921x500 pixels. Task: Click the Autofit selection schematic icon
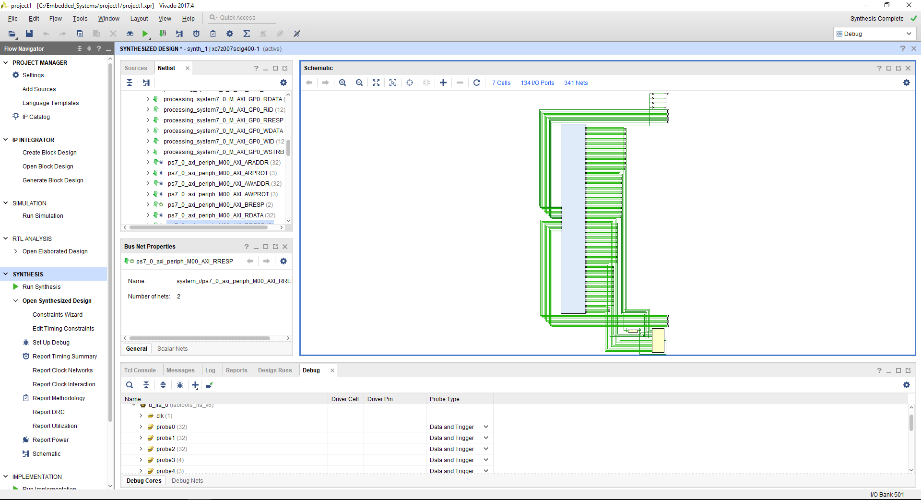410,83
